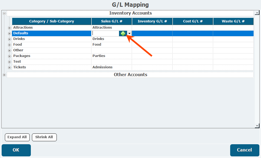Expand the Packages category
This screenshot has width=261, height=158.
coord(9,56)
